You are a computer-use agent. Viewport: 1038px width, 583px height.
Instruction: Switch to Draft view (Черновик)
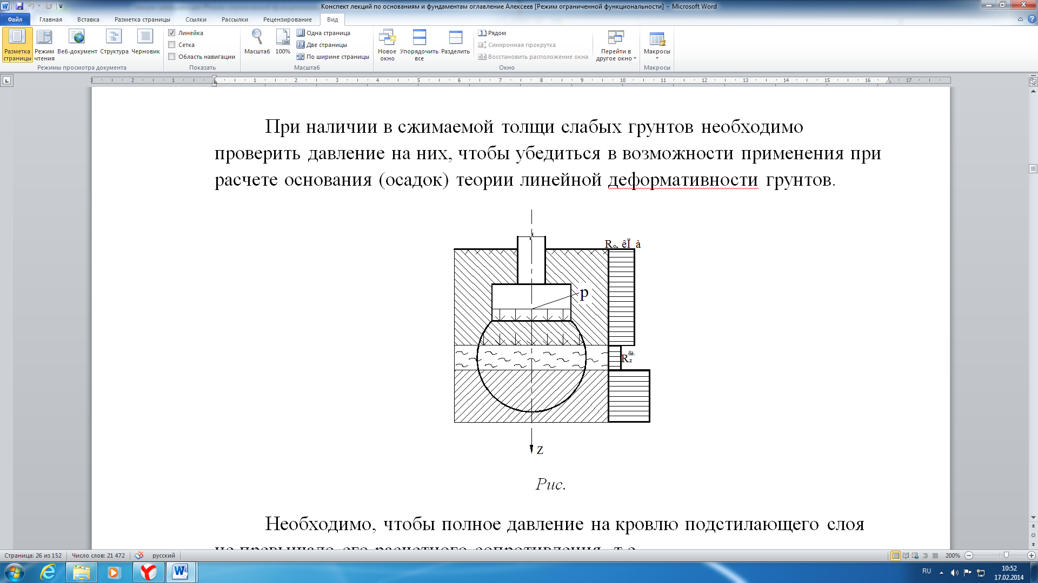pyautogui.click(x=145, y=42)
